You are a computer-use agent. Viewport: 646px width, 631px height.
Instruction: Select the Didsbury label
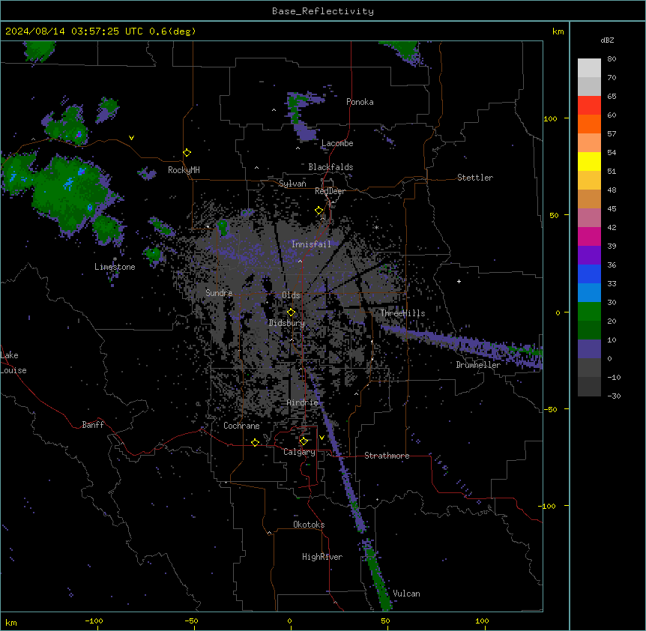click(x=286, y=323)
